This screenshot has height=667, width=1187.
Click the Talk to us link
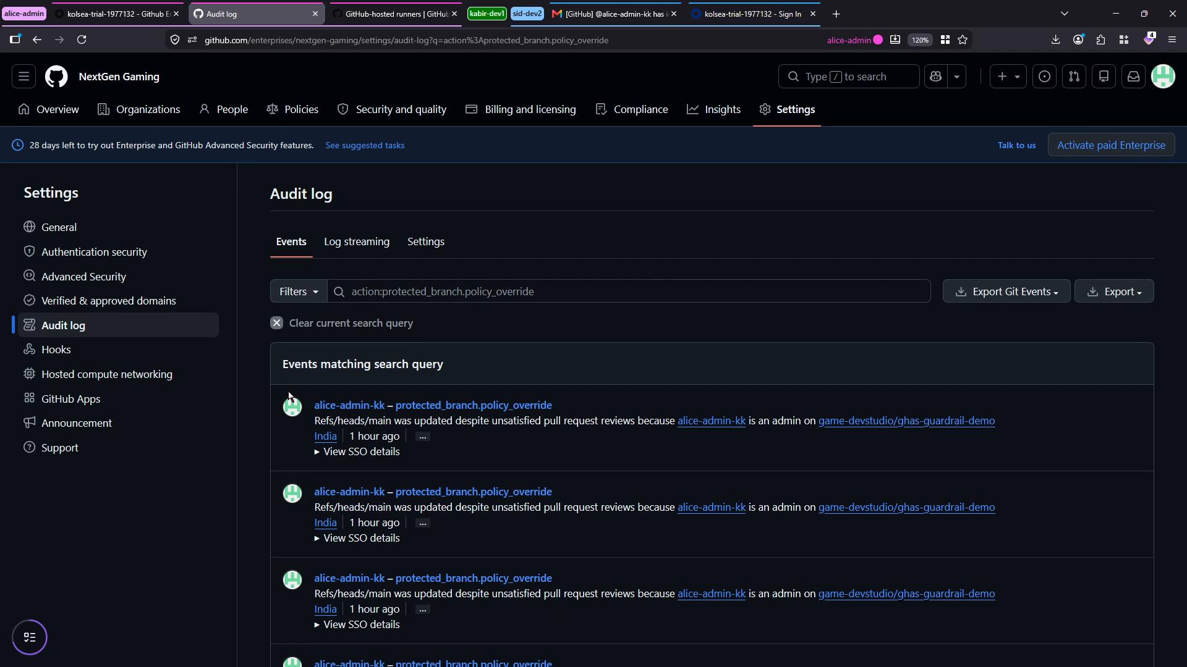[x=1016, y=145]
